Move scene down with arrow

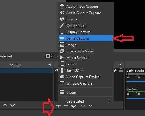[13, 105]
